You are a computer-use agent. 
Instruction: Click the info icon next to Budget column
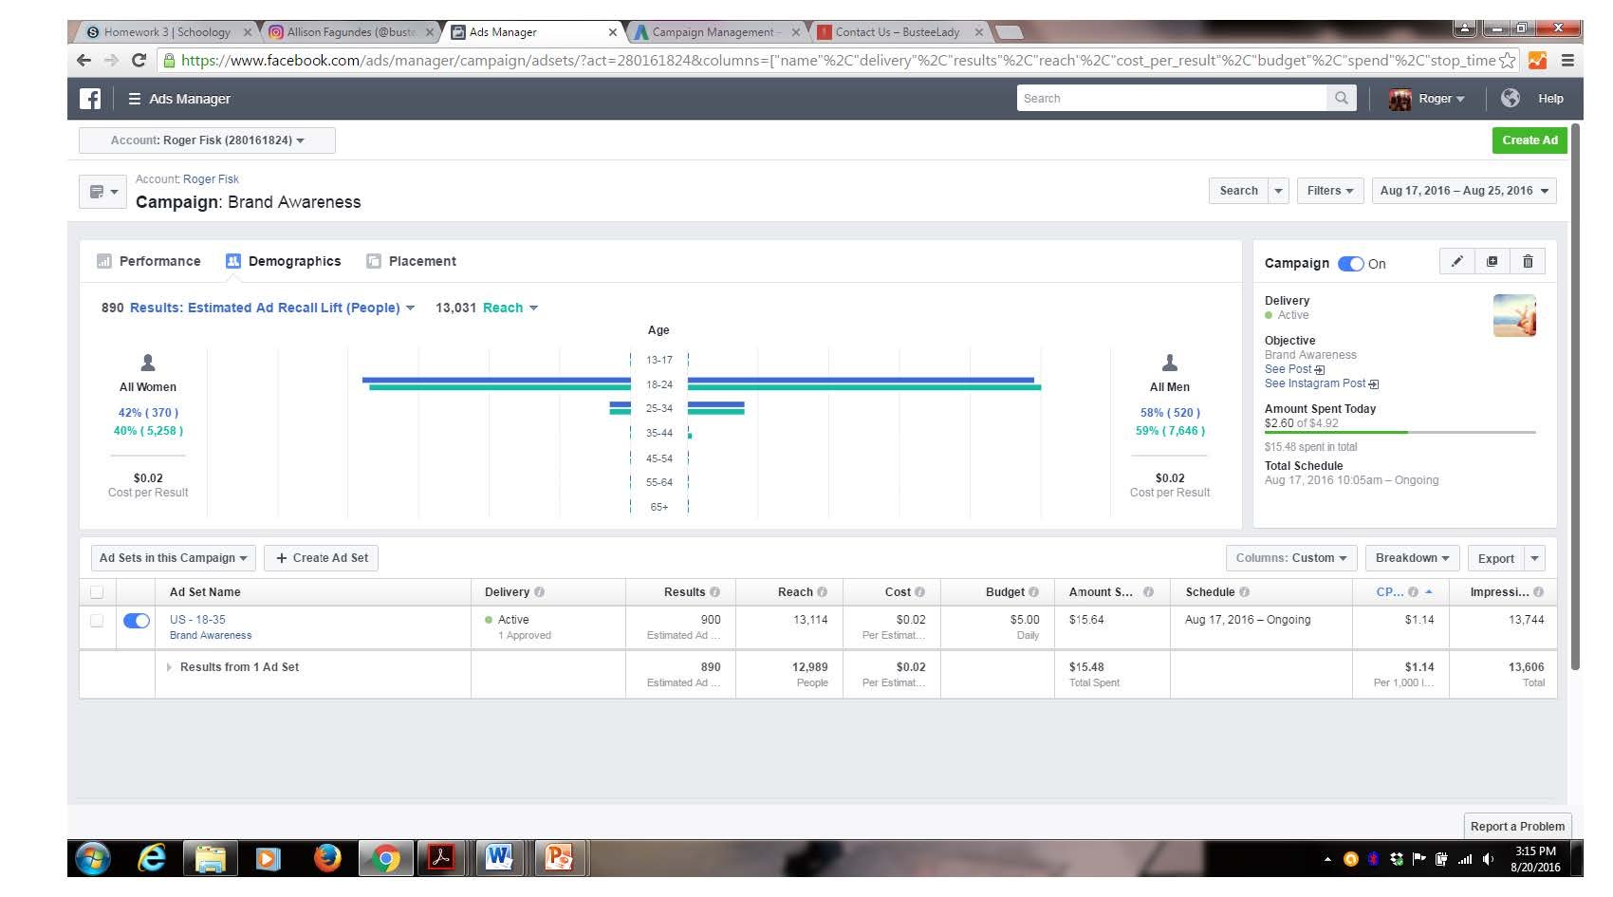(1033, 592)
